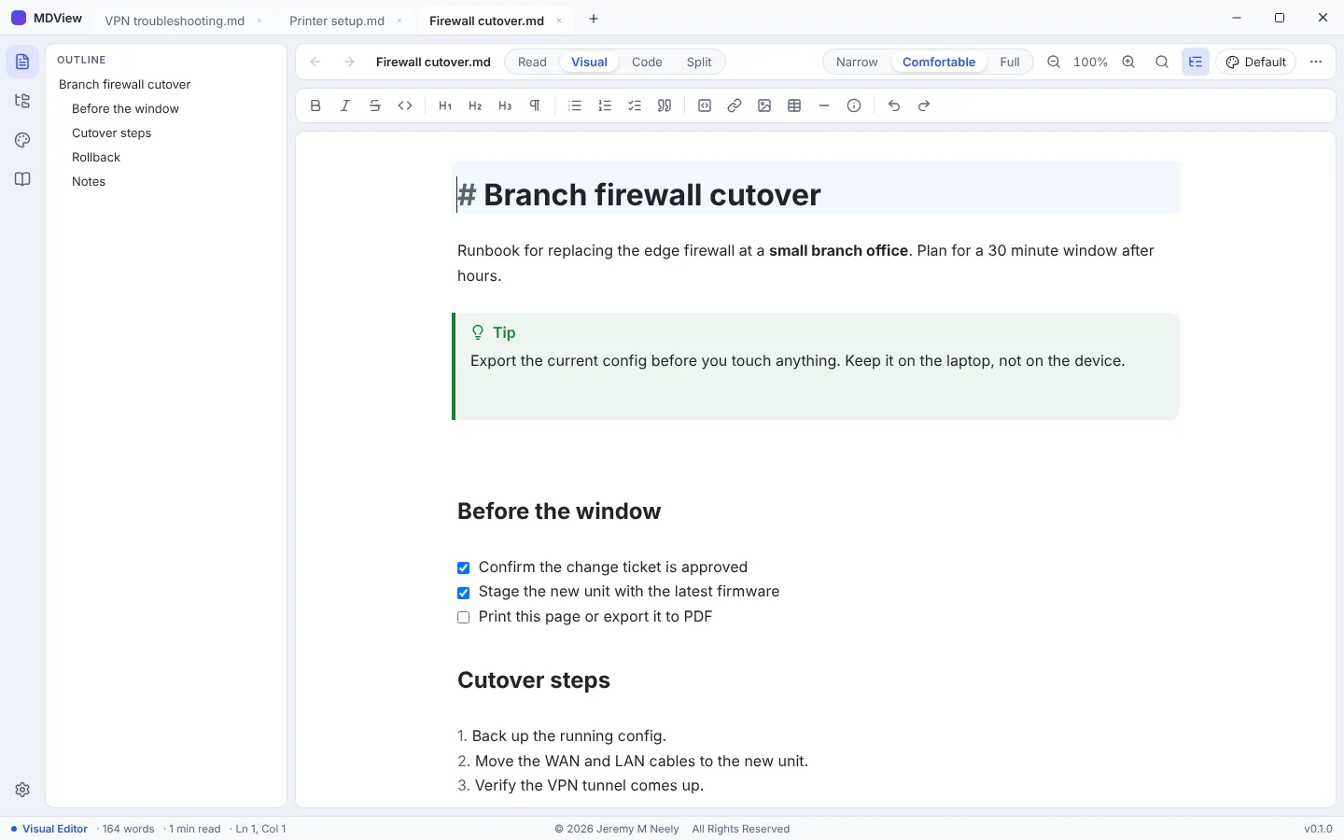
Task: Redo the last undone edit
Action: pos(924,105)
